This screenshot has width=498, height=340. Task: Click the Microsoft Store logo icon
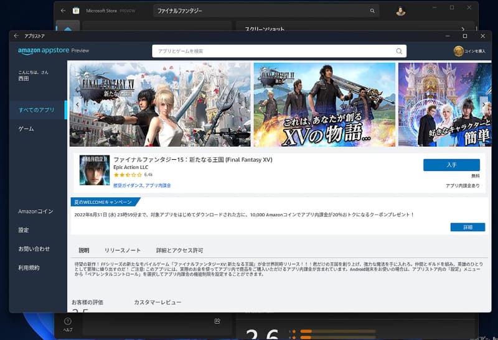pyautogui.click(x=76, y=11)
